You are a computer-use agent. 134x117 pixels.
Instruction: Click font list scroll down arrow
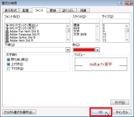(68, 40)
